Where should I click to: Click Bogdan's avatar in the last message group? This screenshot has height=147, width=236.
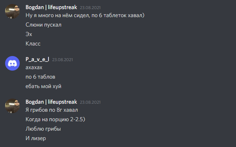(x=12, y=106)
